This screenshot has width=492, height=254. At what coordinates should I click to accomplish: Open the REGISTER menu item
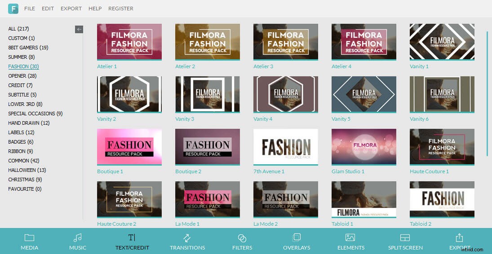(121, 9)
